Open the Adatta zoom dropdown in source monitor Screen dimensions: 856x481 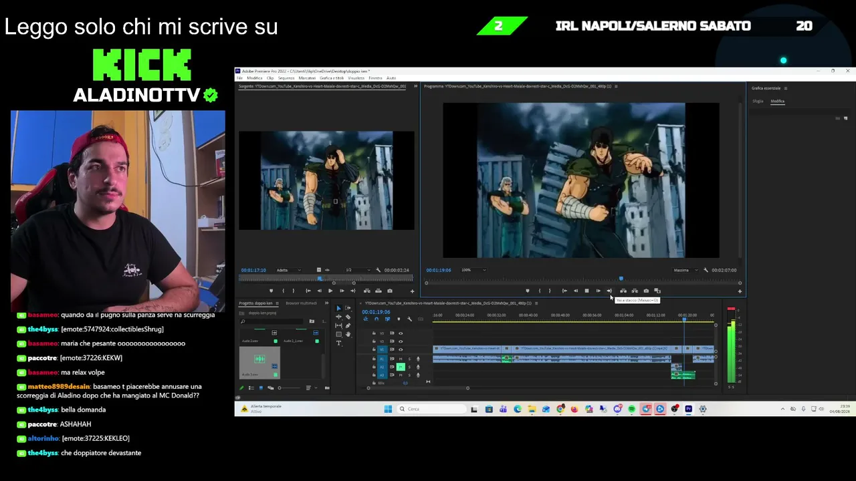coord(288,270)
